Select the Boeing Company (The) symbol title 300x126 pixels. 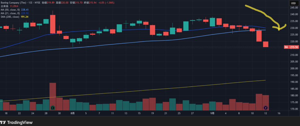pyautogui.click(x=13, y=2)
